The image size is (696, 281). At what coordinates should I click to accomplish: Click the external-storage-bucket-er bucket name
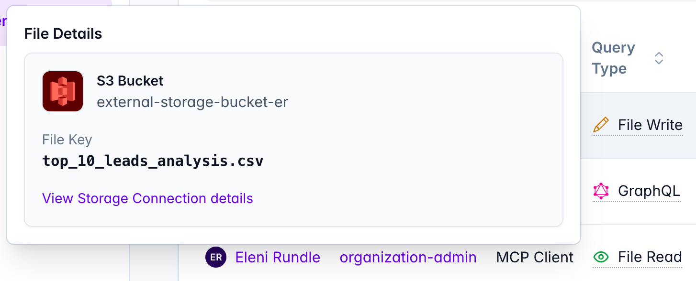coord(192,102)
